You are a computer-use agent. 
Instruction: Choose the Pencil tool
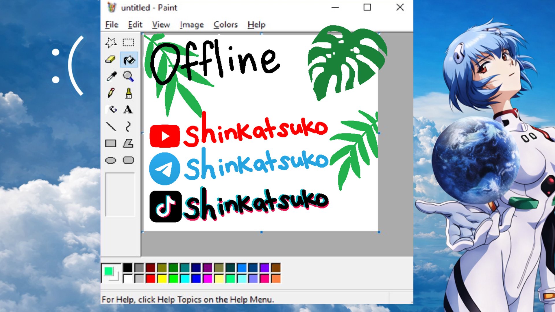point(111,93)
